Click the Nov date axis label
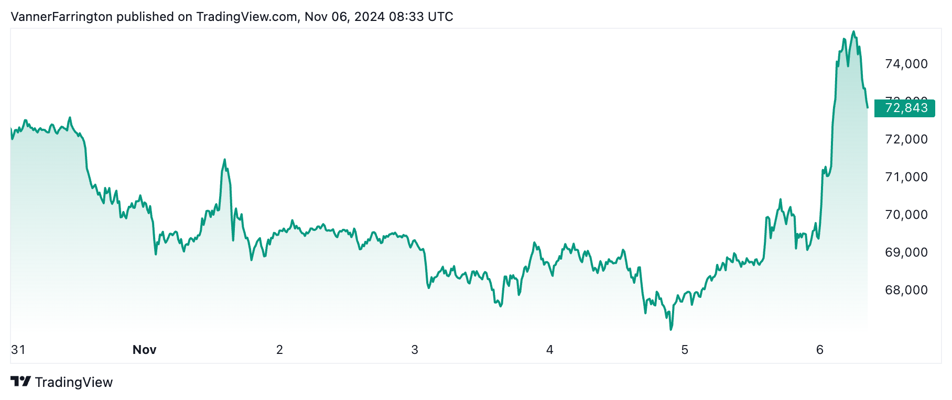The height and width of the screenshot is (400, 952). (x=144, y=350)
